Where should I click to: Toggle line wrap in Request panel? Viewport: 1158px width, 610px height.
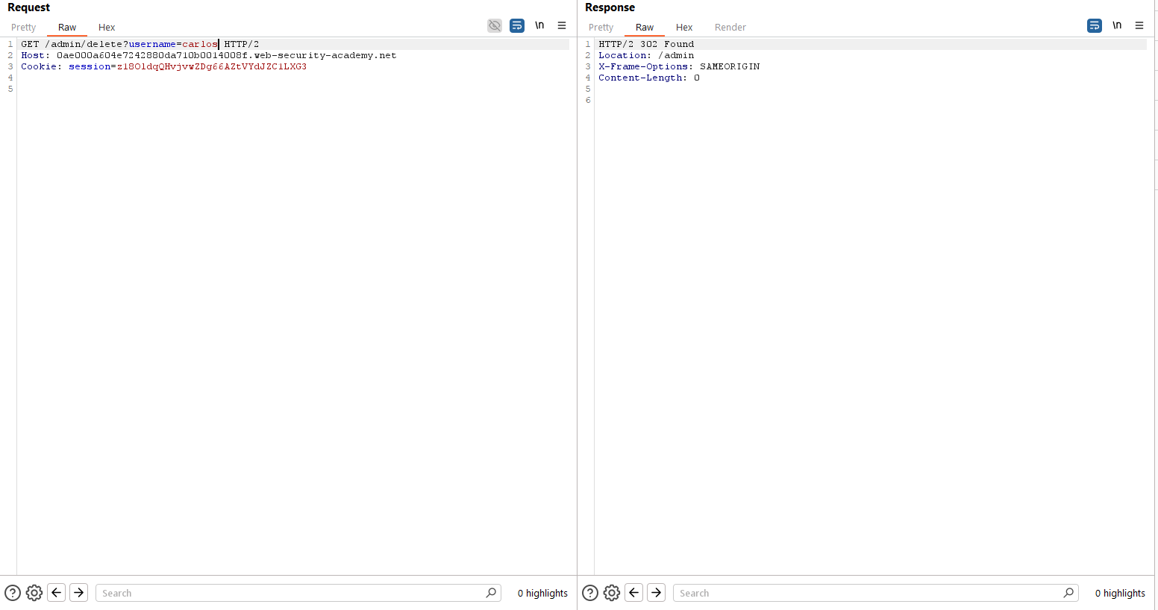(517, 26)
